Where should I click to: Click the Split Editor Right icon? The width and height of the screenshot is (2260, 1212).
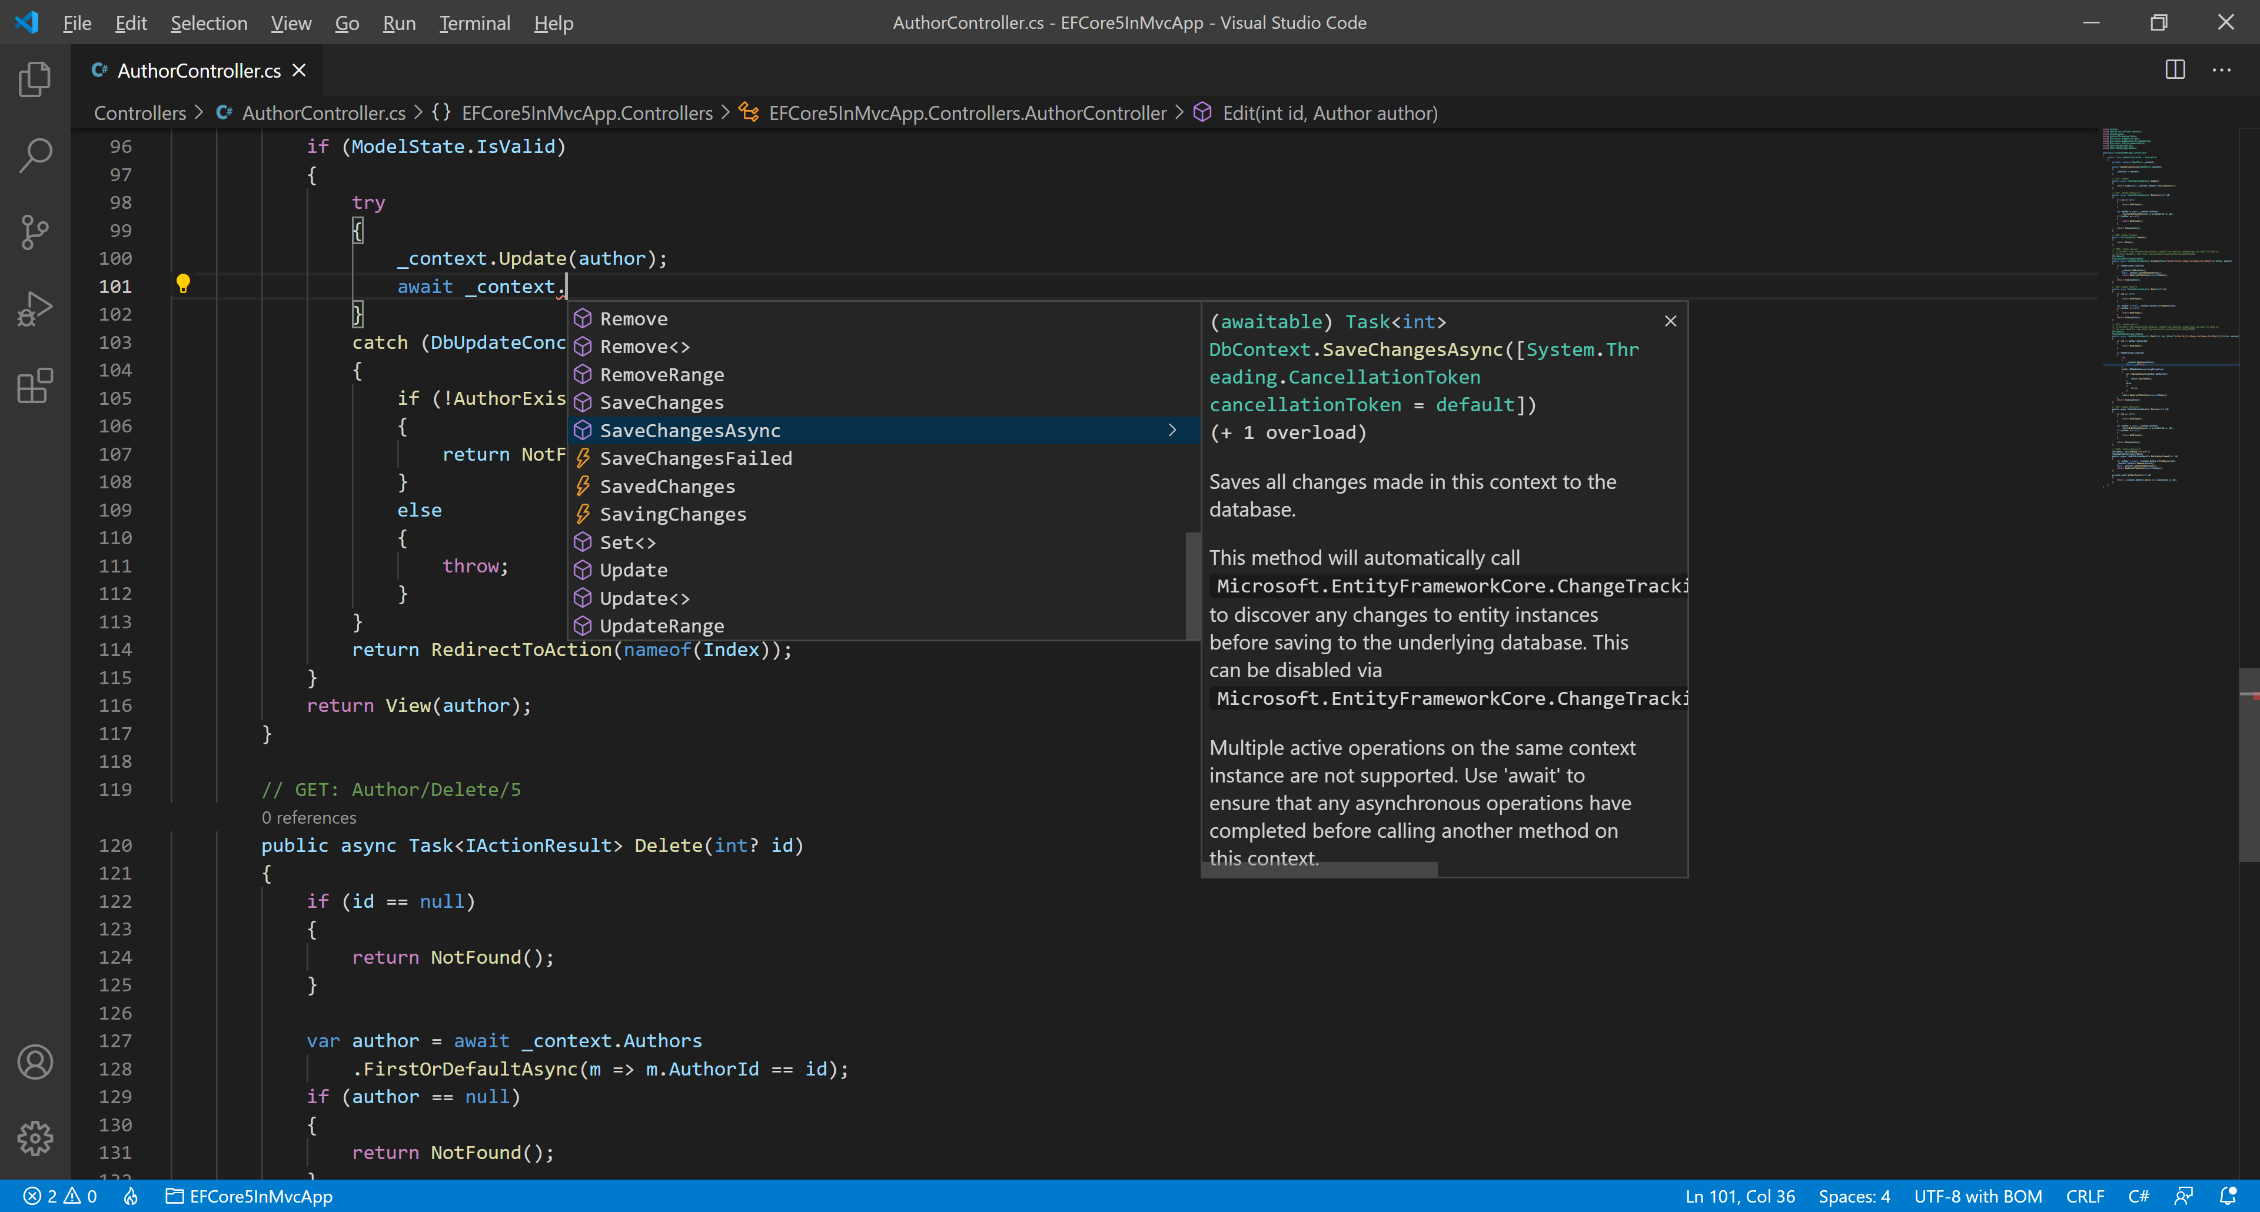(x=2175, y=70)
